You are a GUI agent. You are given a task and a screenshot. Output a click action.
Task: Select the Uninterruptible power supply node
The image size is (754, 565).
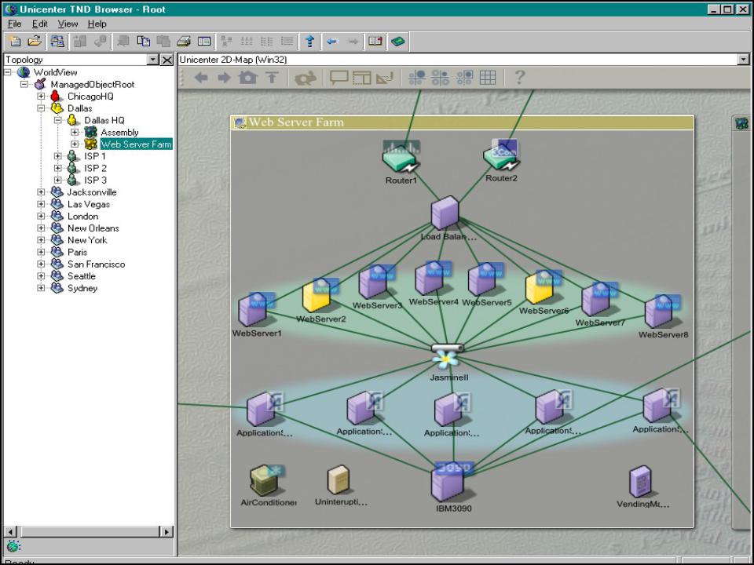point(339,479)
